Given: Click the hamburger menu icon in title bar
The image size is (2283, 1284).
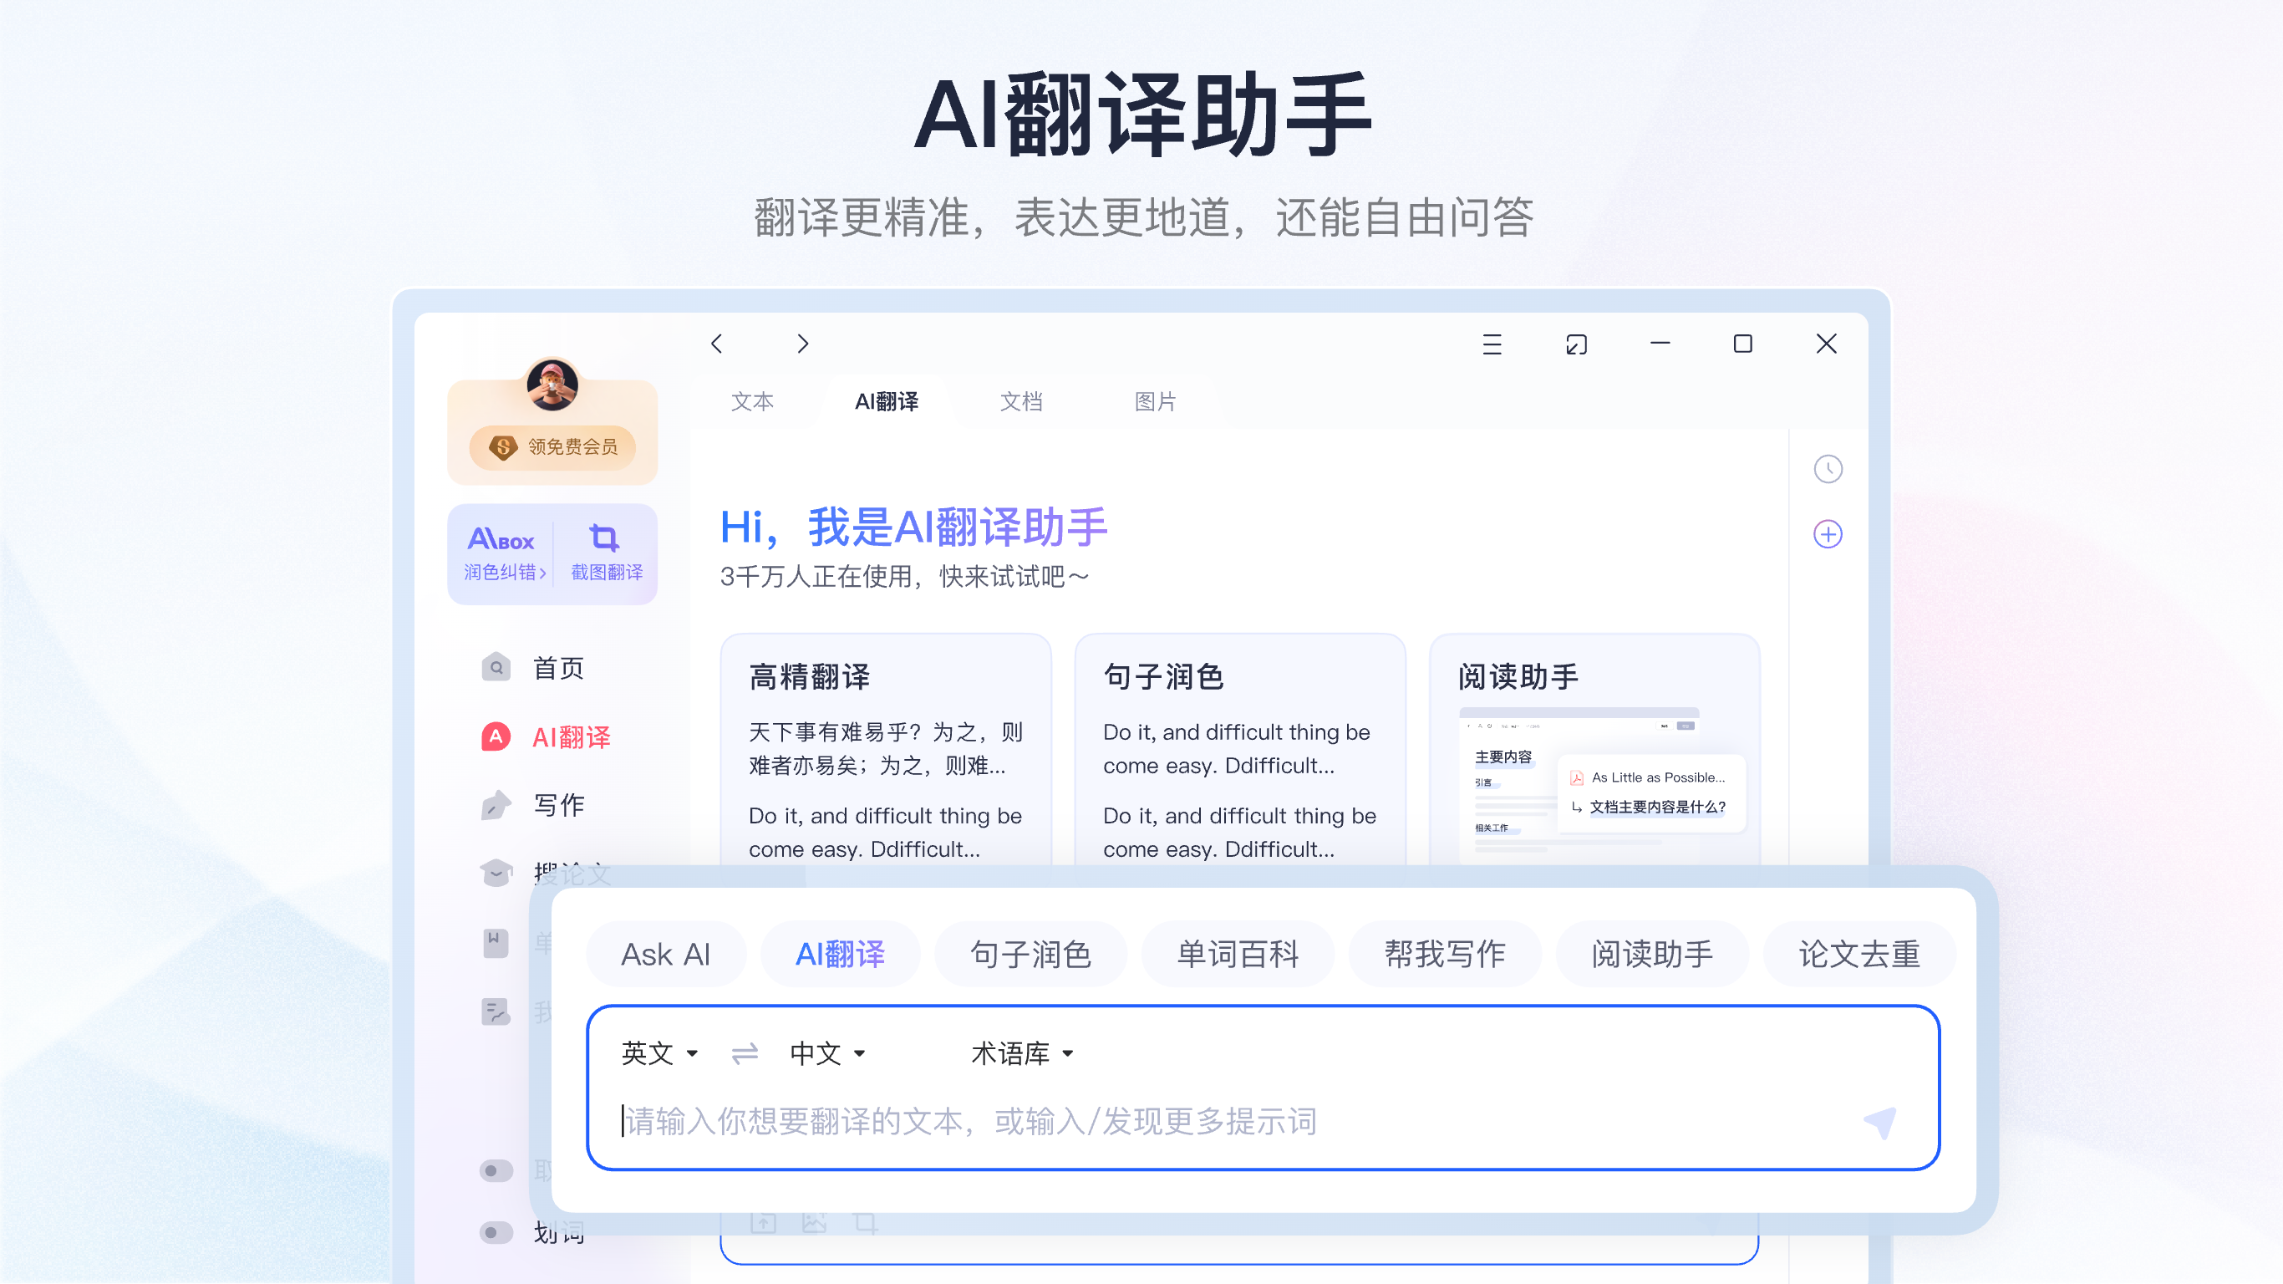Looking at the screenshot, I should click(1492, 344).
